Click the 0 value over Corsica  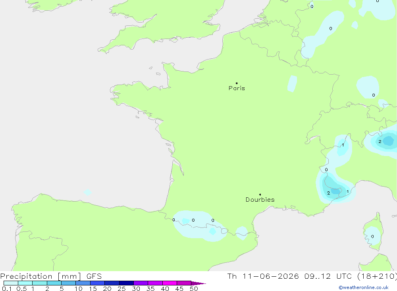372,237
